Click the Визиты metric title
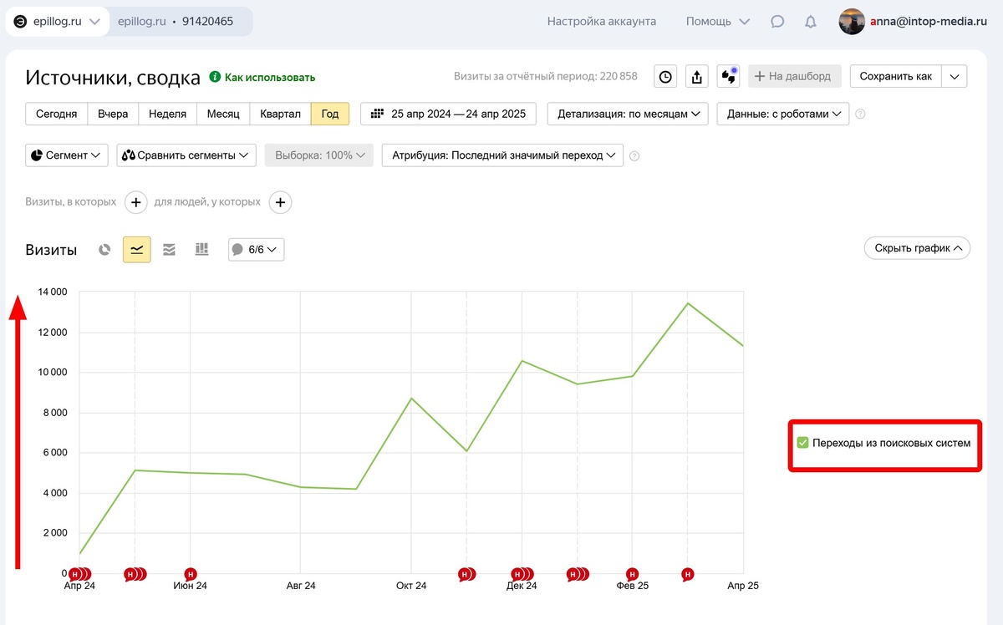This screenshot has height=625, width=1003. pyautogui.click(x=51, y=249)
